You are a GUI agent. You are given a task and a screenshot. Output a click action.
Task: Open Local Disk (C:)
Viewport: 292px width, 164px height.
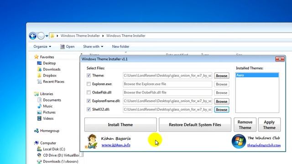tap(54, 149)
